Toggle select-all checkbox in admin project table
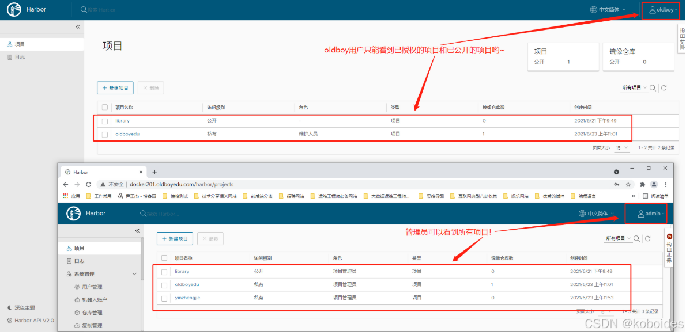Image resolution: width=686 pixels, height=335 pixels. pos(164,258)
